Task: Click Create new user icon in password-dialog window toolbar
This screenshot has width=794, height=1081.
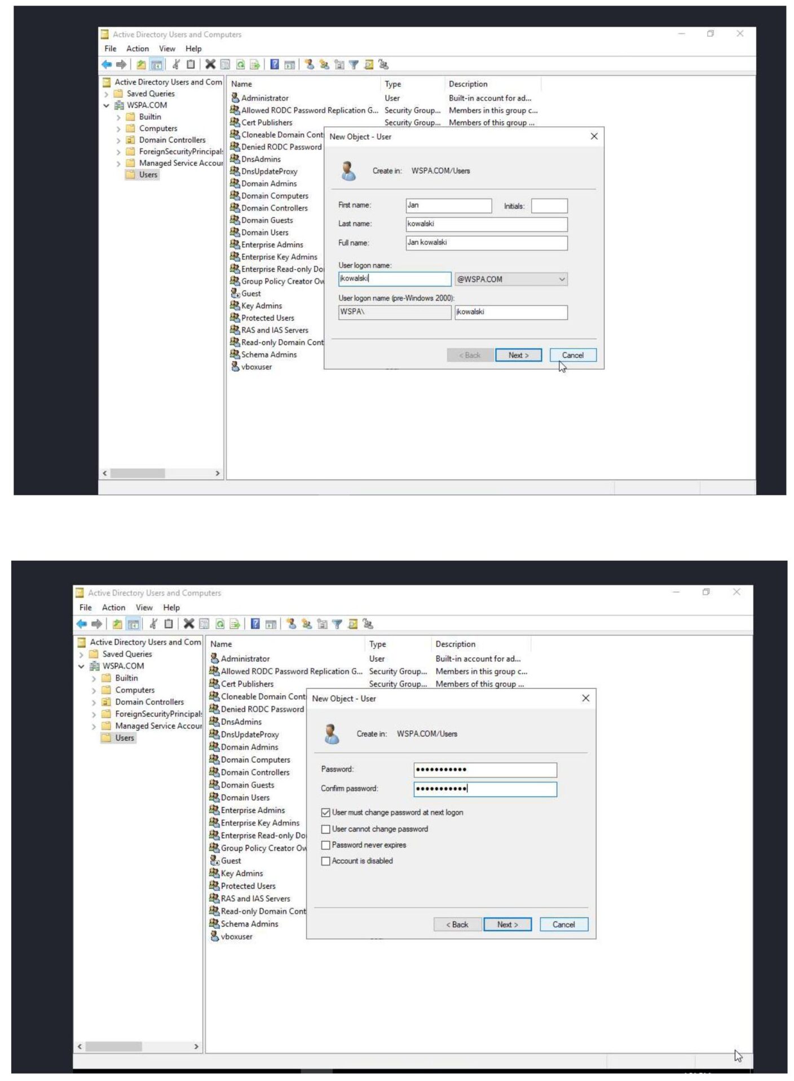Action: tap(291, 623)
